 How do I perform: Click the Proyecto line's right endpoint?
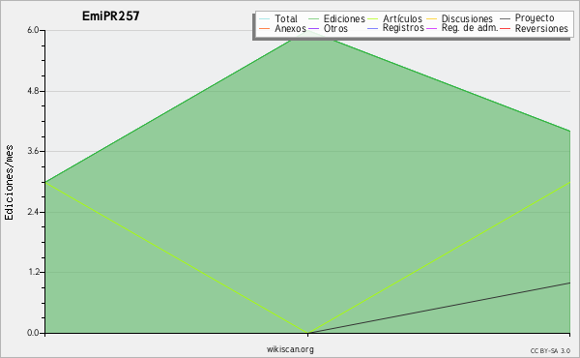(569, 283)
